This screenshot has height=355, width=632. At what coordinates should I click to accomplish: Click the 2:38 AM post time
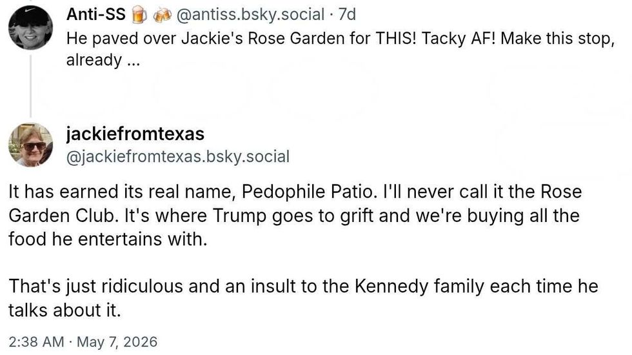(36, 341)
